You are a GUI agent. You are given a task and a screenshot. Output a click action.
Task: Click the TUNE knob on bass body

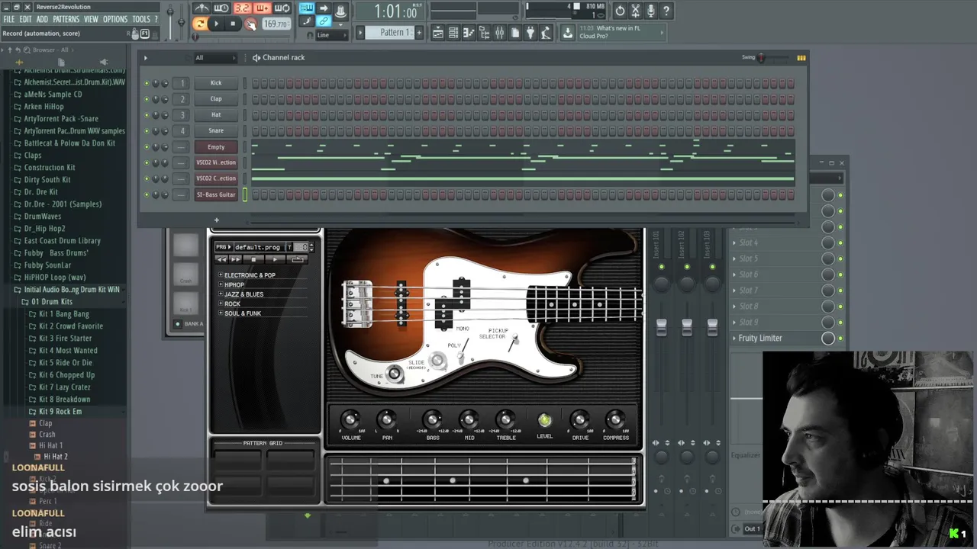[394, 374]
